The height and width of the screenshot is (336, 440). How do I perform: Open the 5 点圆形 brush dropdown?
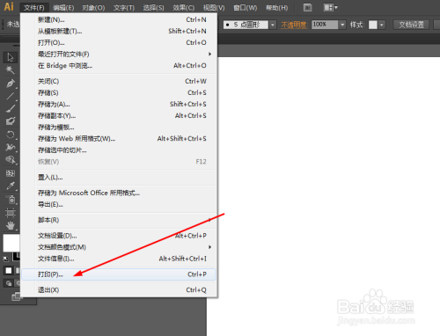click(273, 25)
